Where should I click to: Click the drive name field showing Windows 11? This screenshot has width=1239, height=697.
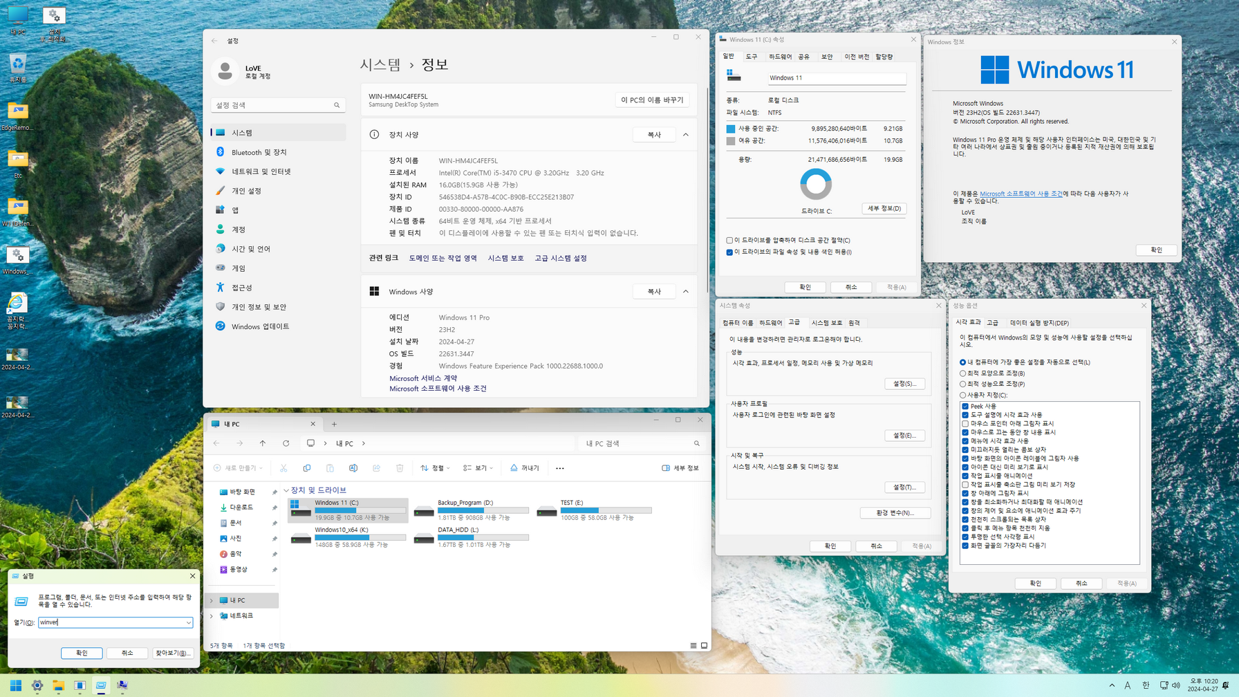click(x=837, y=78)
